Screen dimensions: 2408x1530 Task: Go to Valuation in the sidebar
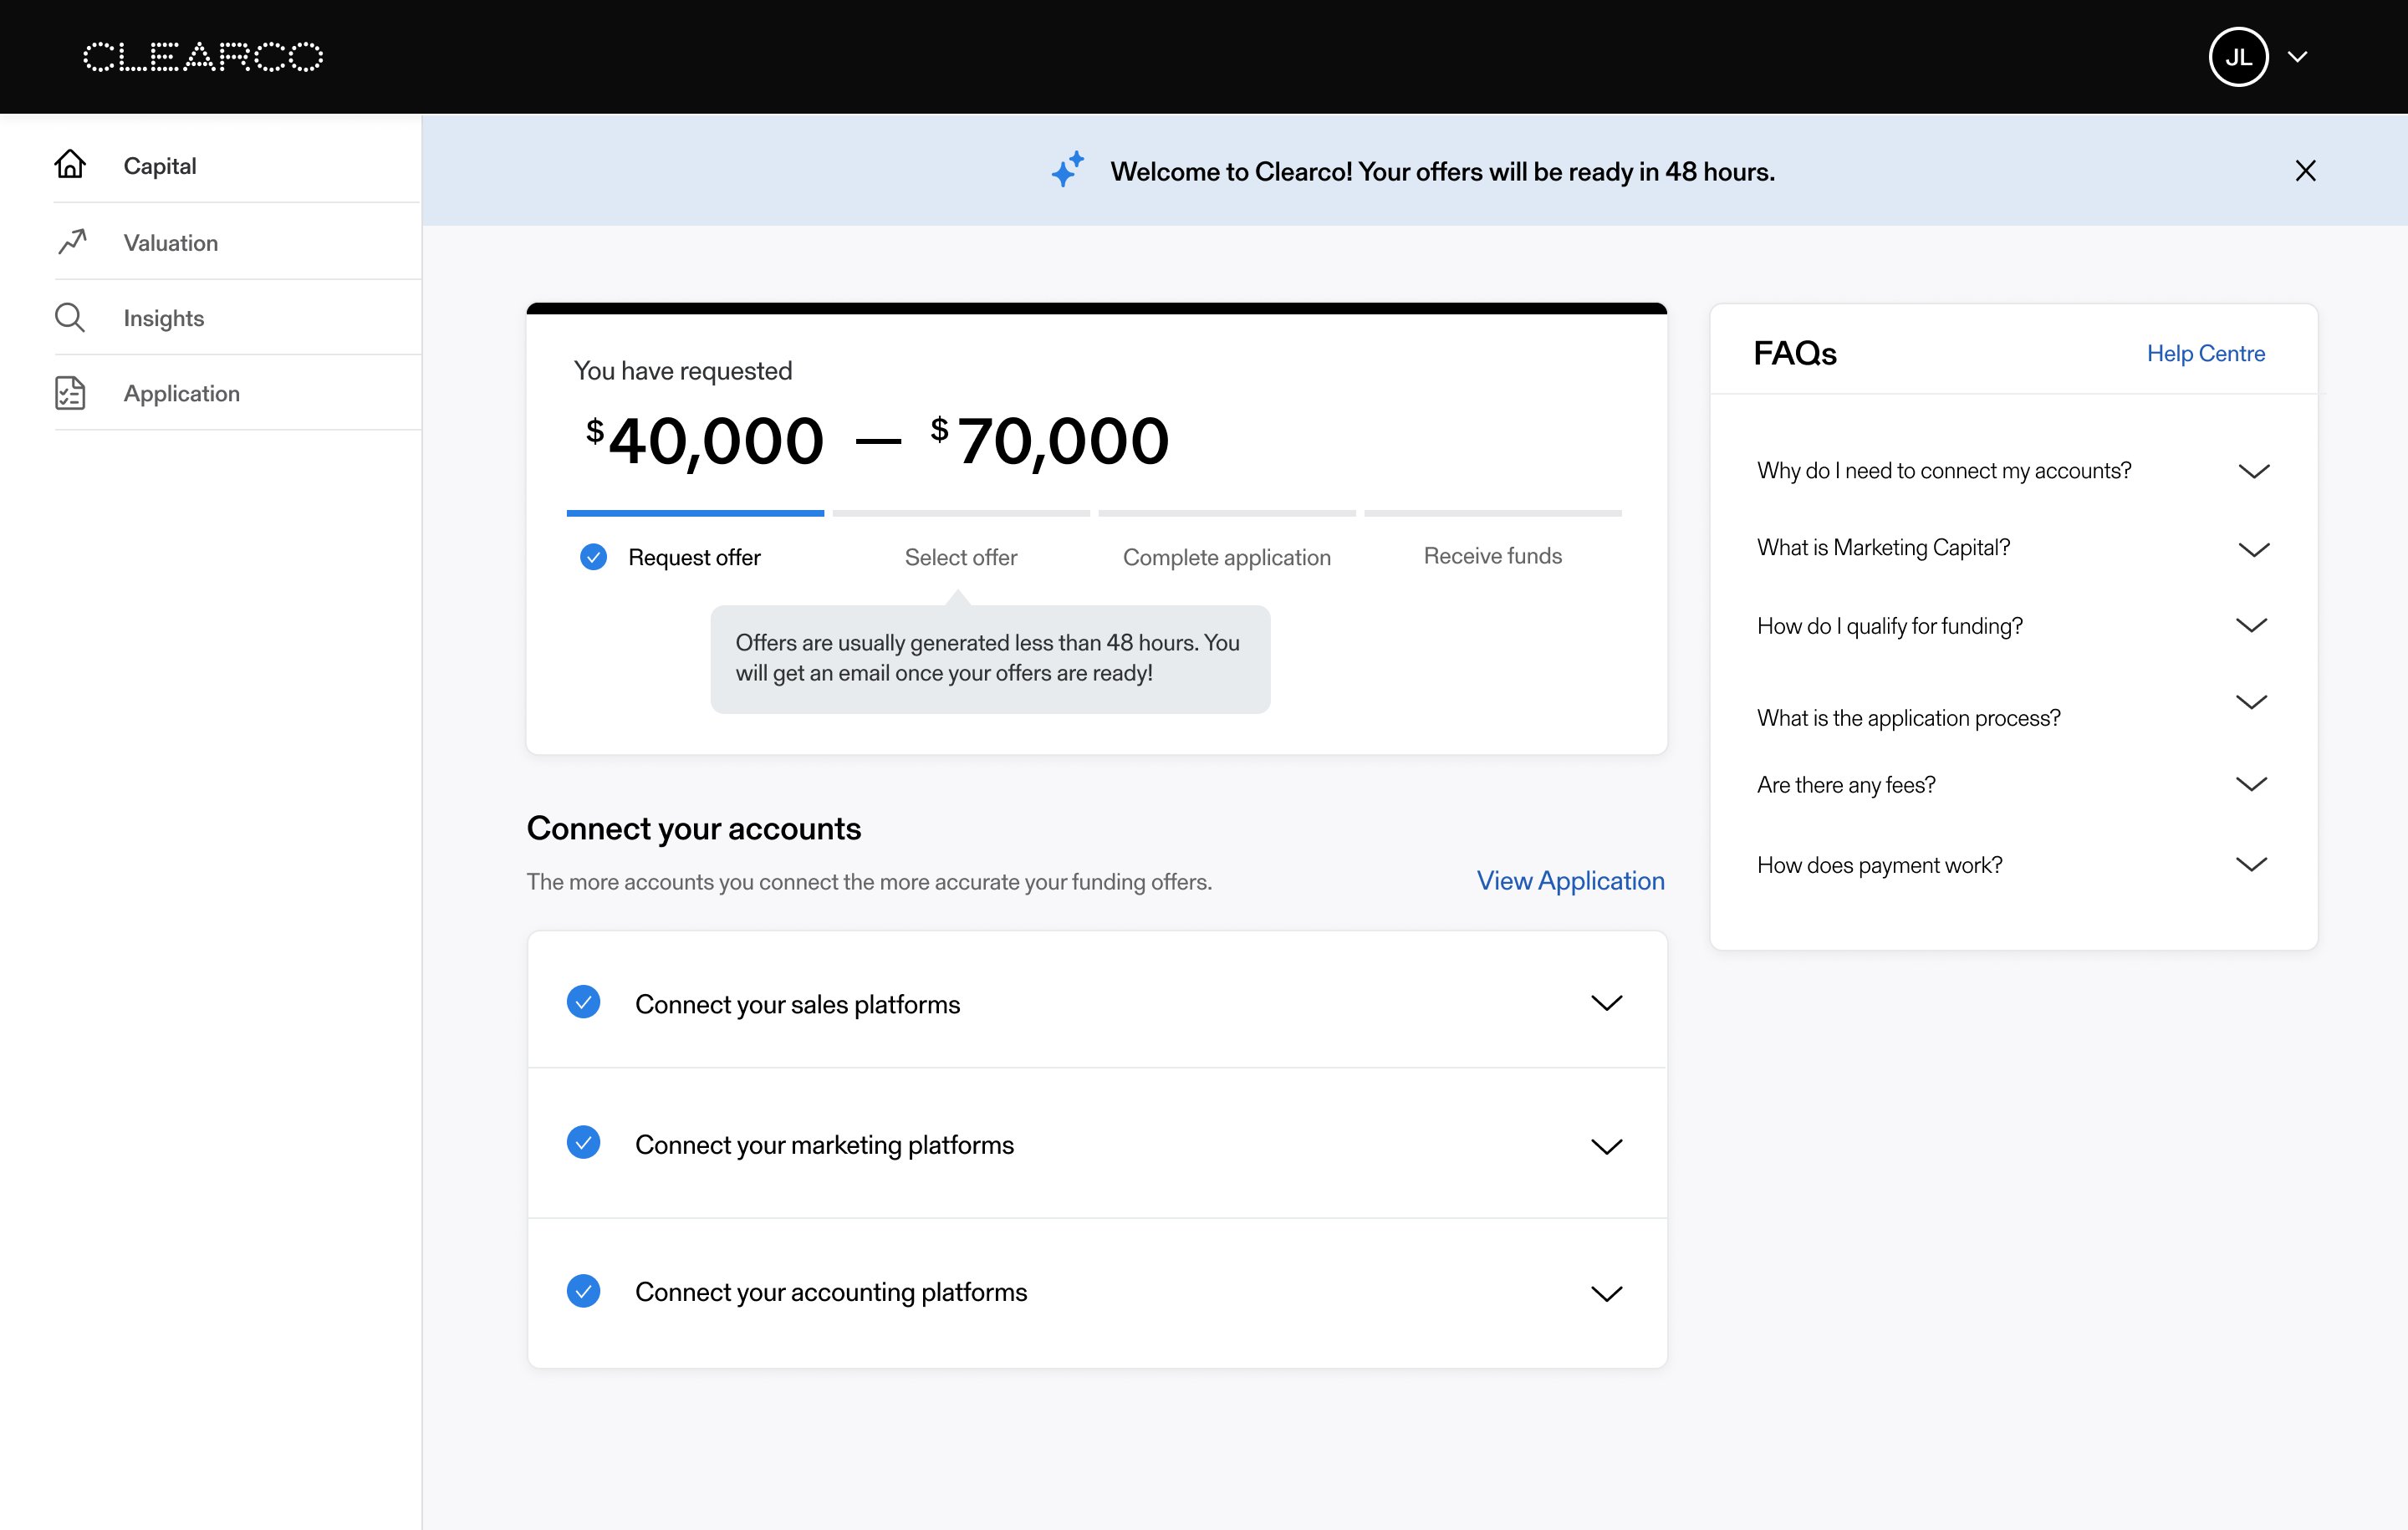[171, 243]
